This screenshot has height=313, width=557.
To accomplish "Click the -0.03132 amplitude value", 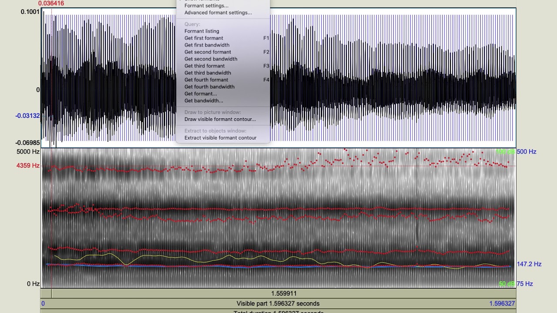I will [x=27, y=116].
